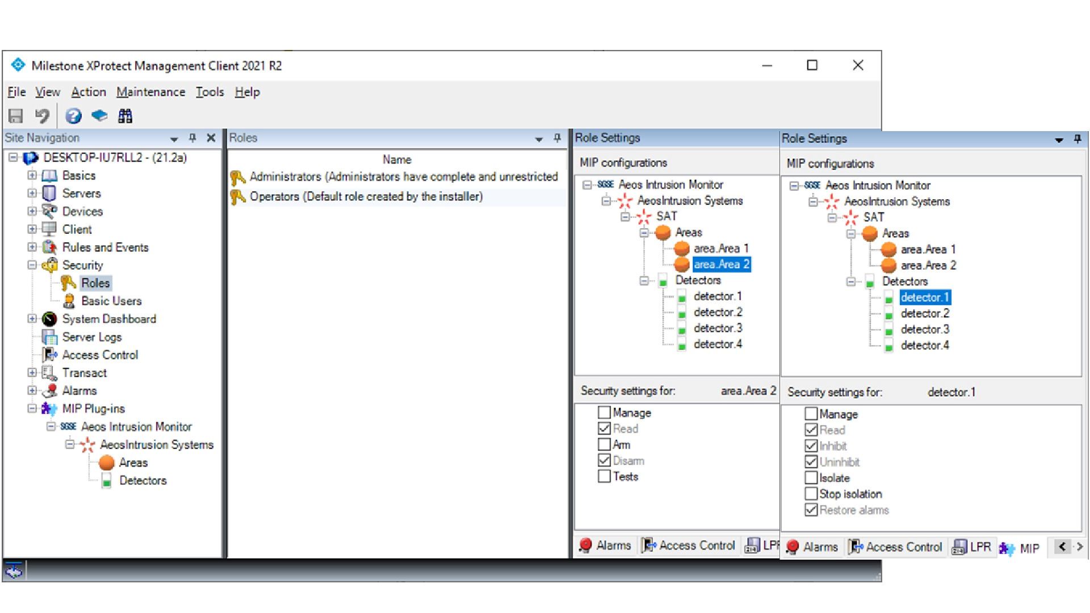This screenshot has width=1090, height=613.
Task: Select the Operators role
Action: (397, 196)
